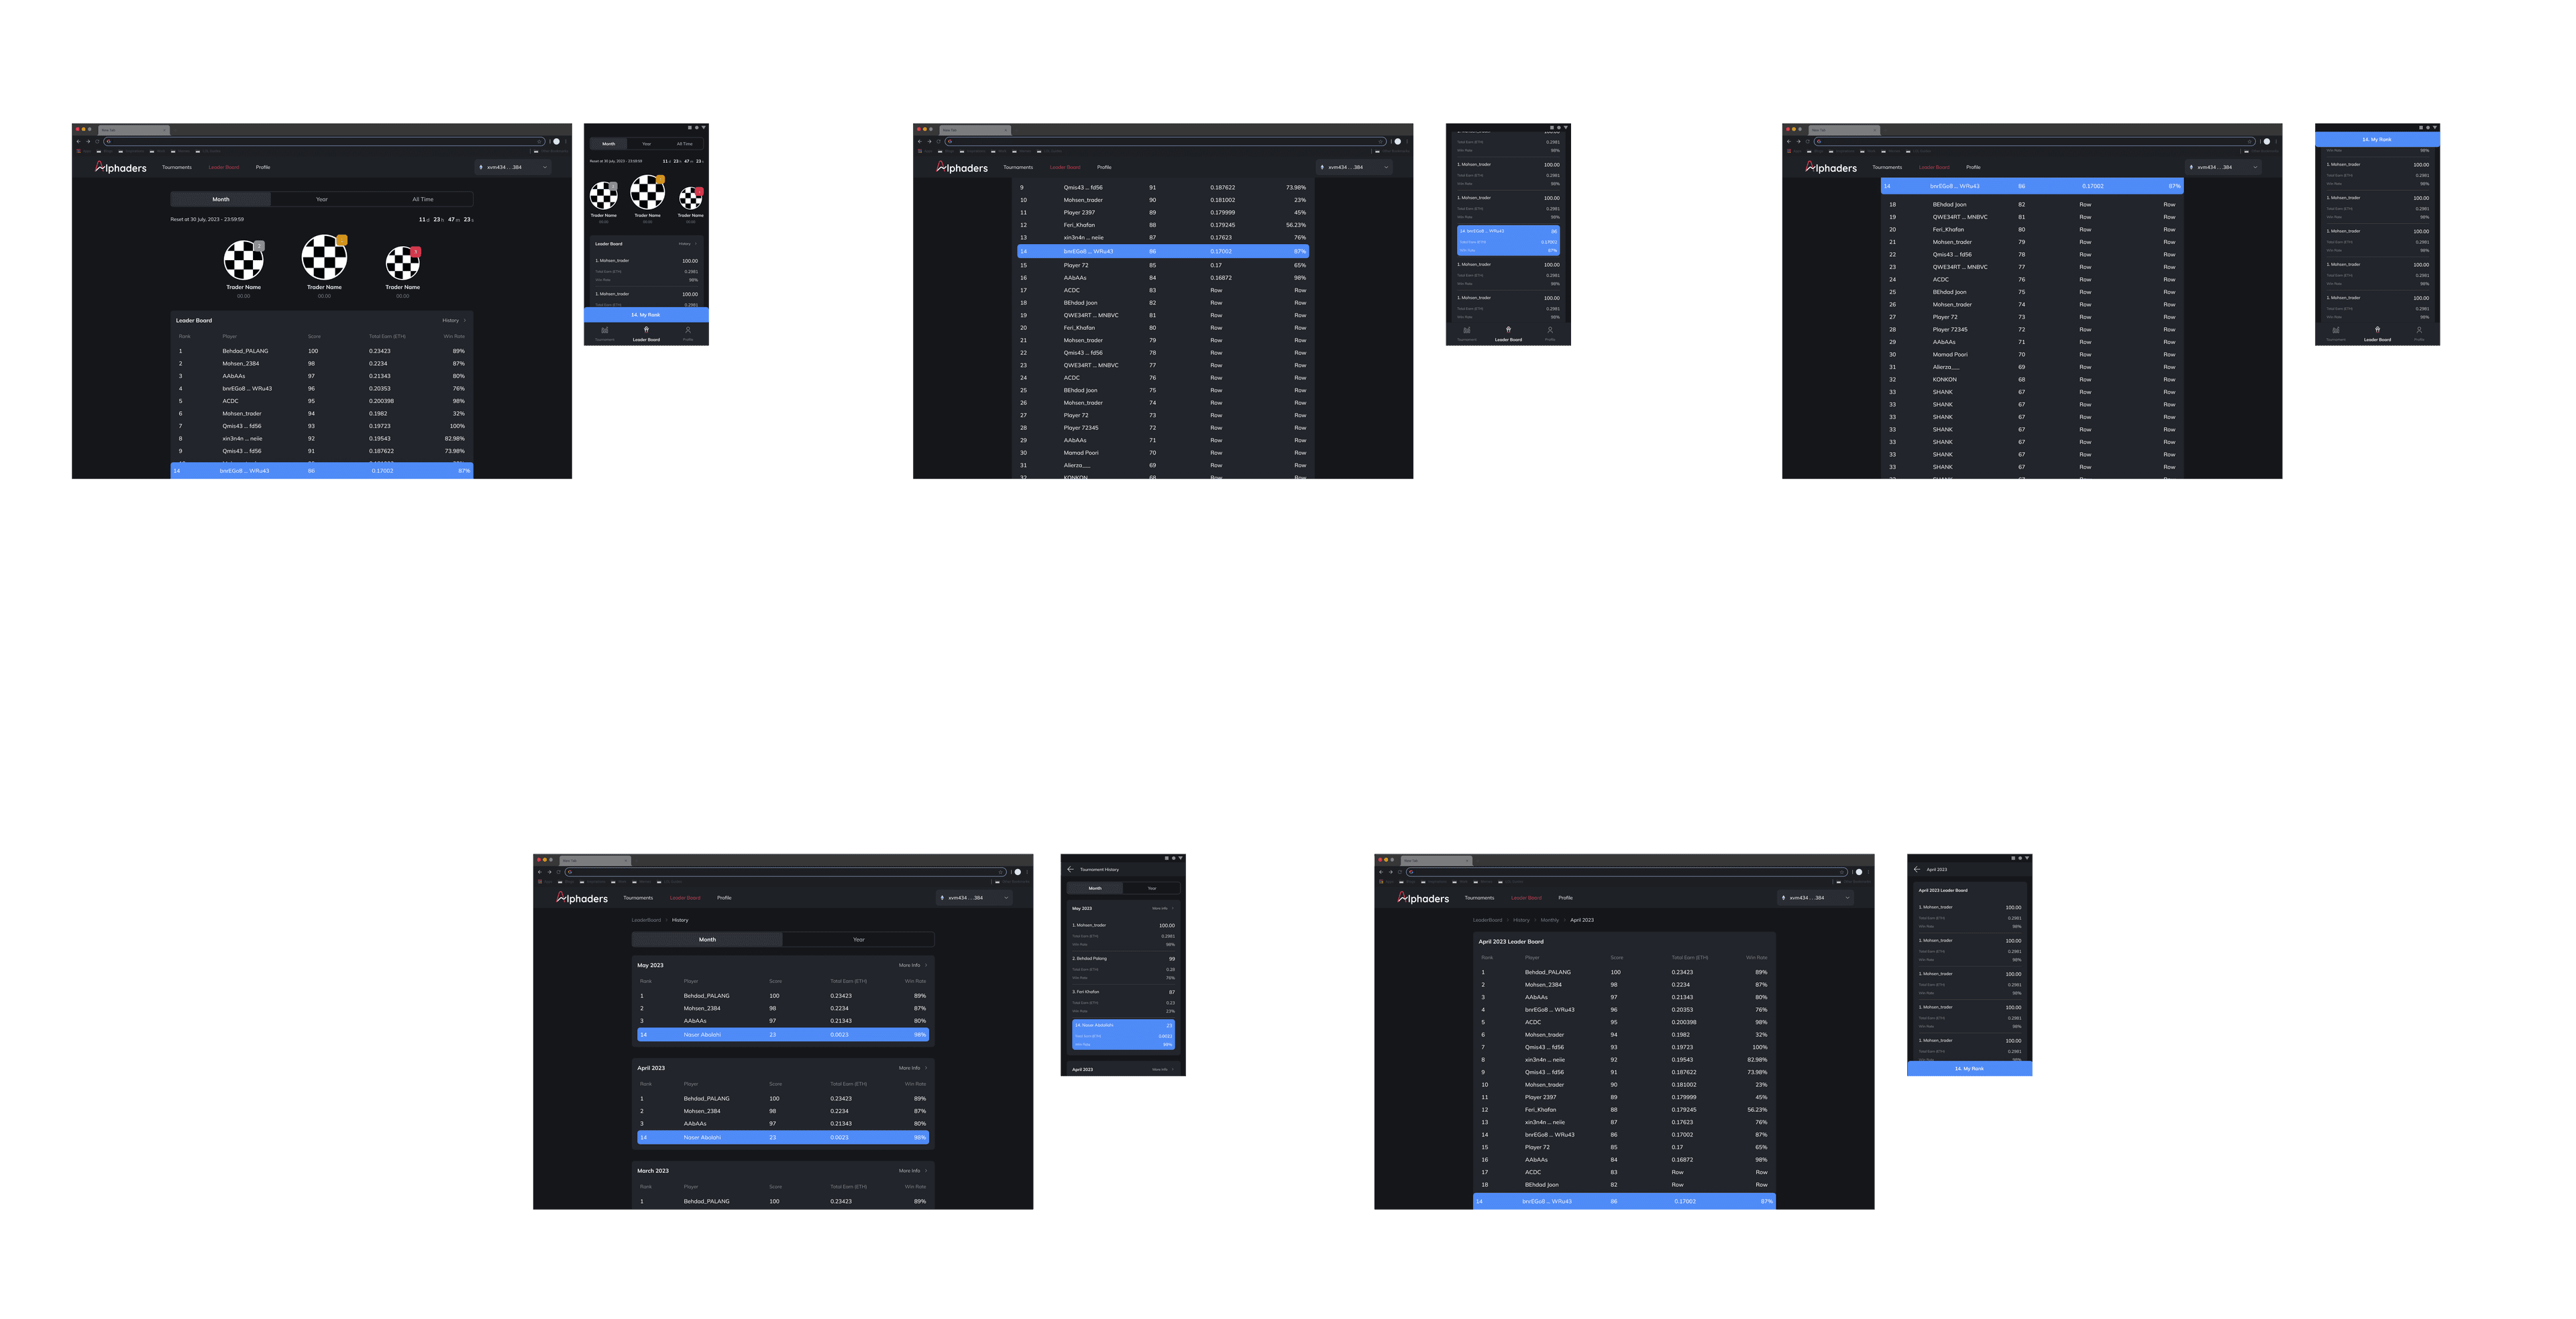Click browser back arrow in April 2023 desktop mockup

coord(1381,871)
